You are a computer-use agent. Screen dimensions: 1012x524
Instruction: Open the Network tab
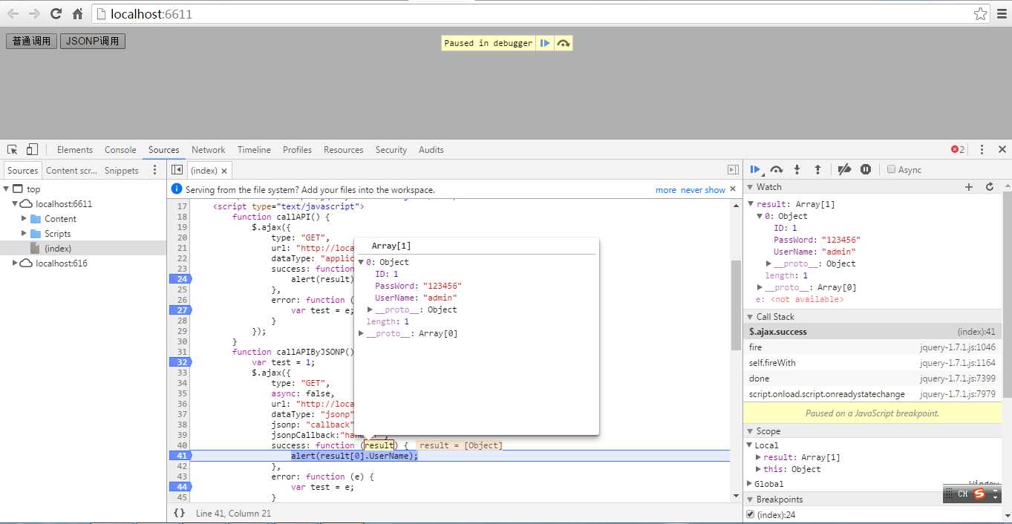pos(209,149)
